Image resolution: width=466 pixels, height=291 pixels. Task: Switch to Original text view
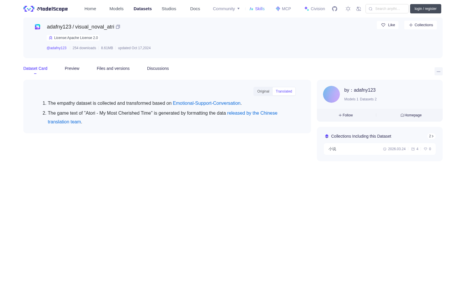point(263,91)
